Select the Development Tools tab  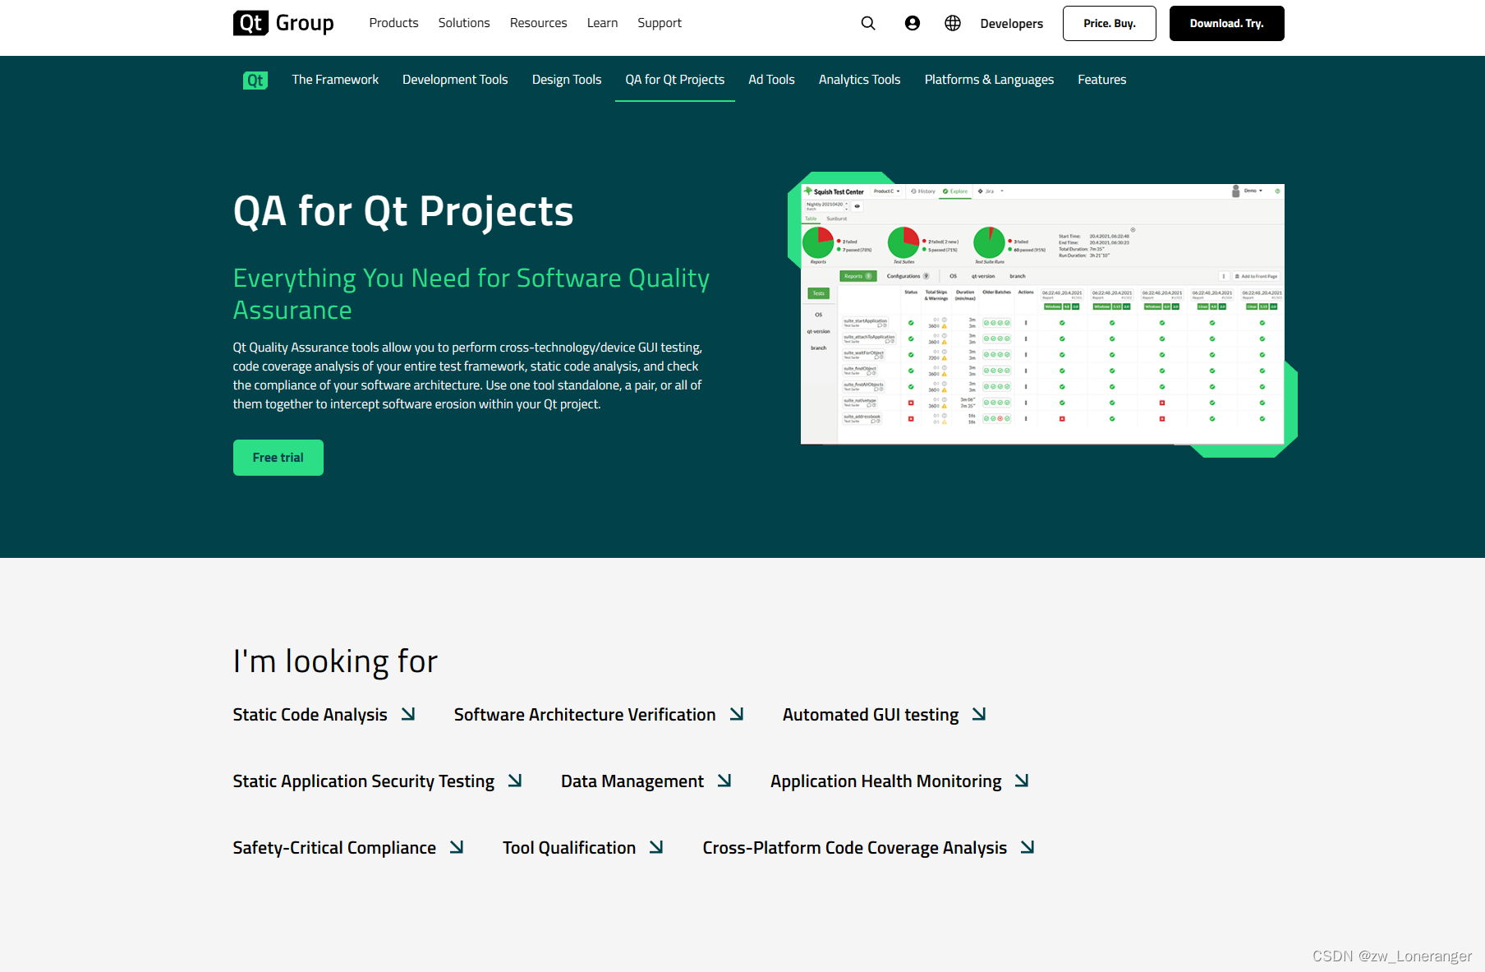coord(455,80)
